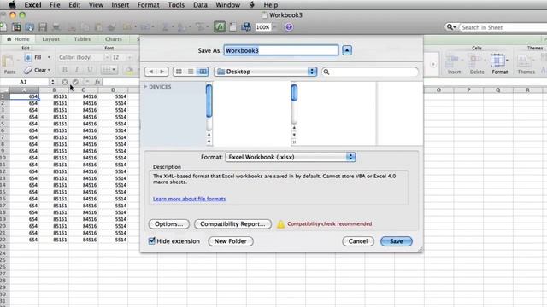Open the Insert menu

(x=120, y=5)
